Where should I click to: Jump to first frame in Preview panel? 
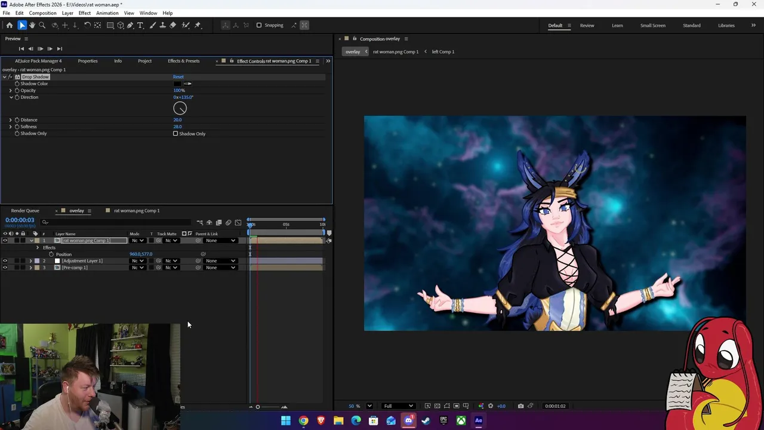(x=21, y=49)
